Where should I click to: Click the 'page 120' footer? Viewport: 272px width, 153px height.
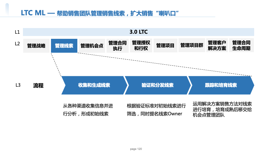136,149
